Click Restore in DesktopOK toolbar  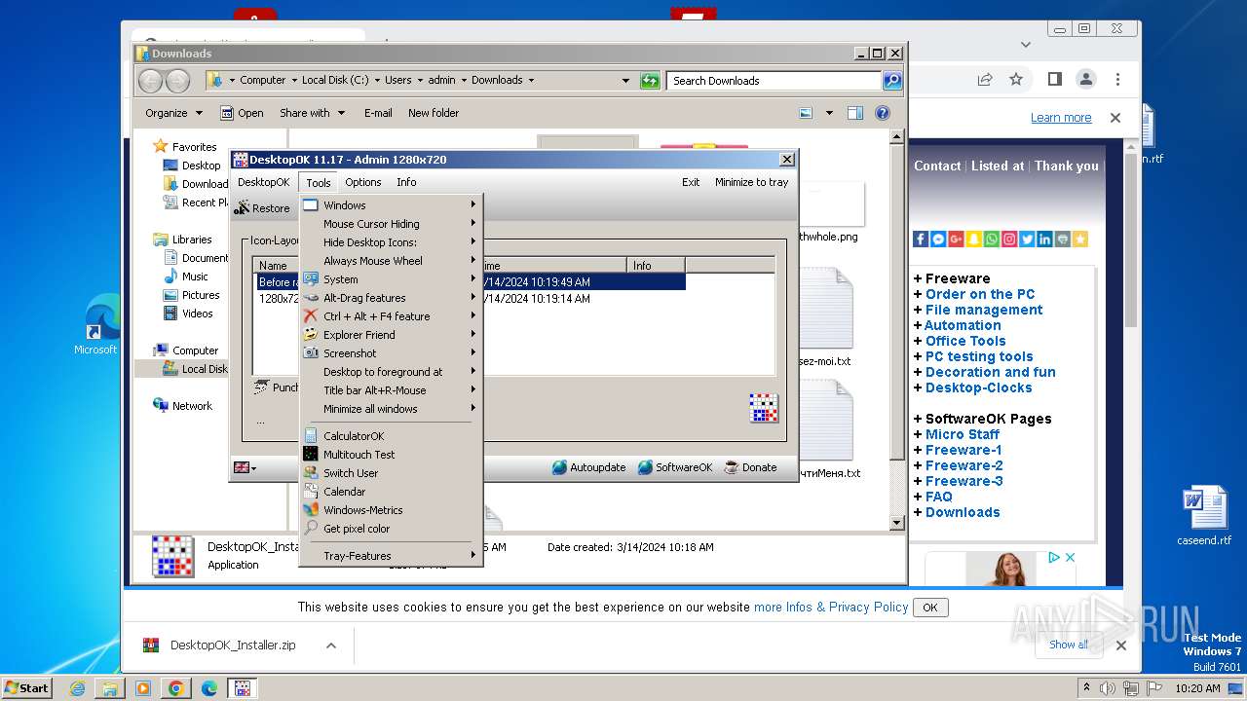[262, 208]
